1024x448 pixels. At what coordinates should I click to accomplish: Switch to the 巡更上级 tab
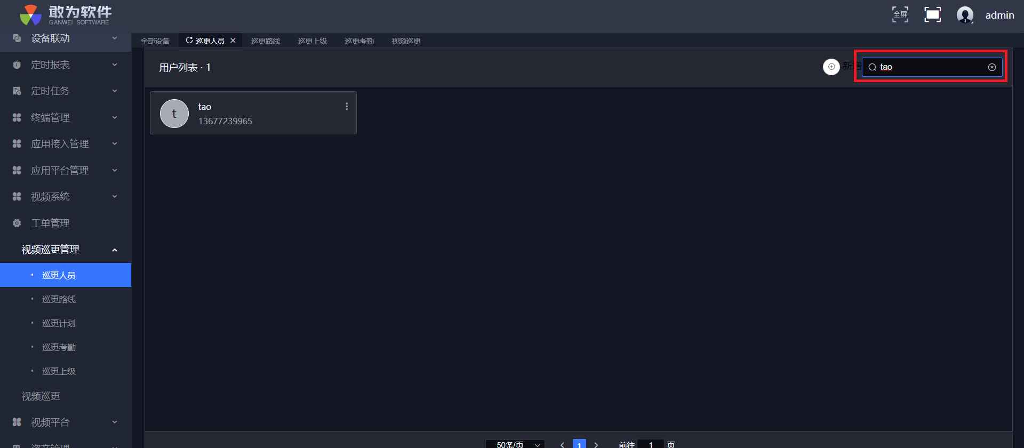click(313, 41)
